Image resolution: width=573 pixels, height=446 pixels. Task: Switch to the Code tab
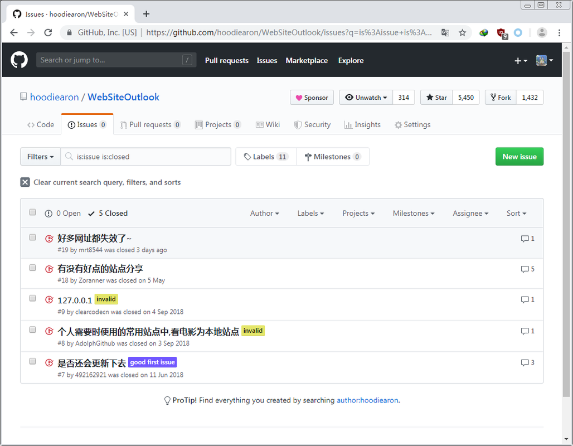click(x=41, y=125)
